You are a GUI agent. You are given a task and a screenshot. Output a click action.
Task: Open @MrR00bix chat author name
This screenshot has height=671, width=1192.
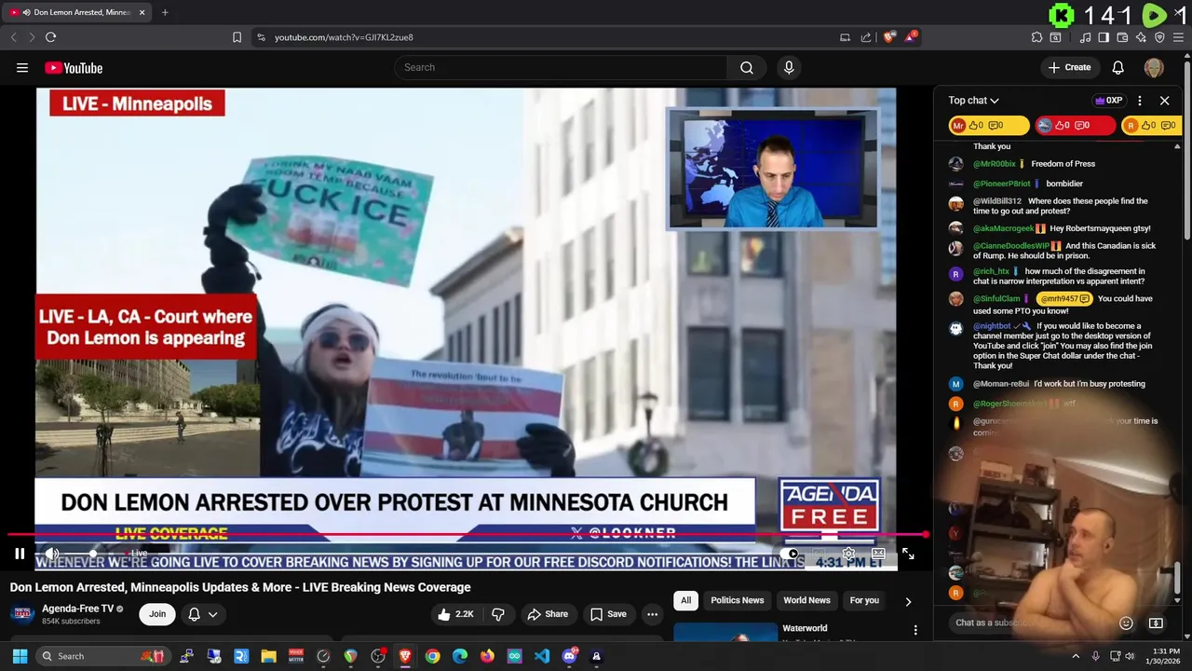(x=995, y=164)
